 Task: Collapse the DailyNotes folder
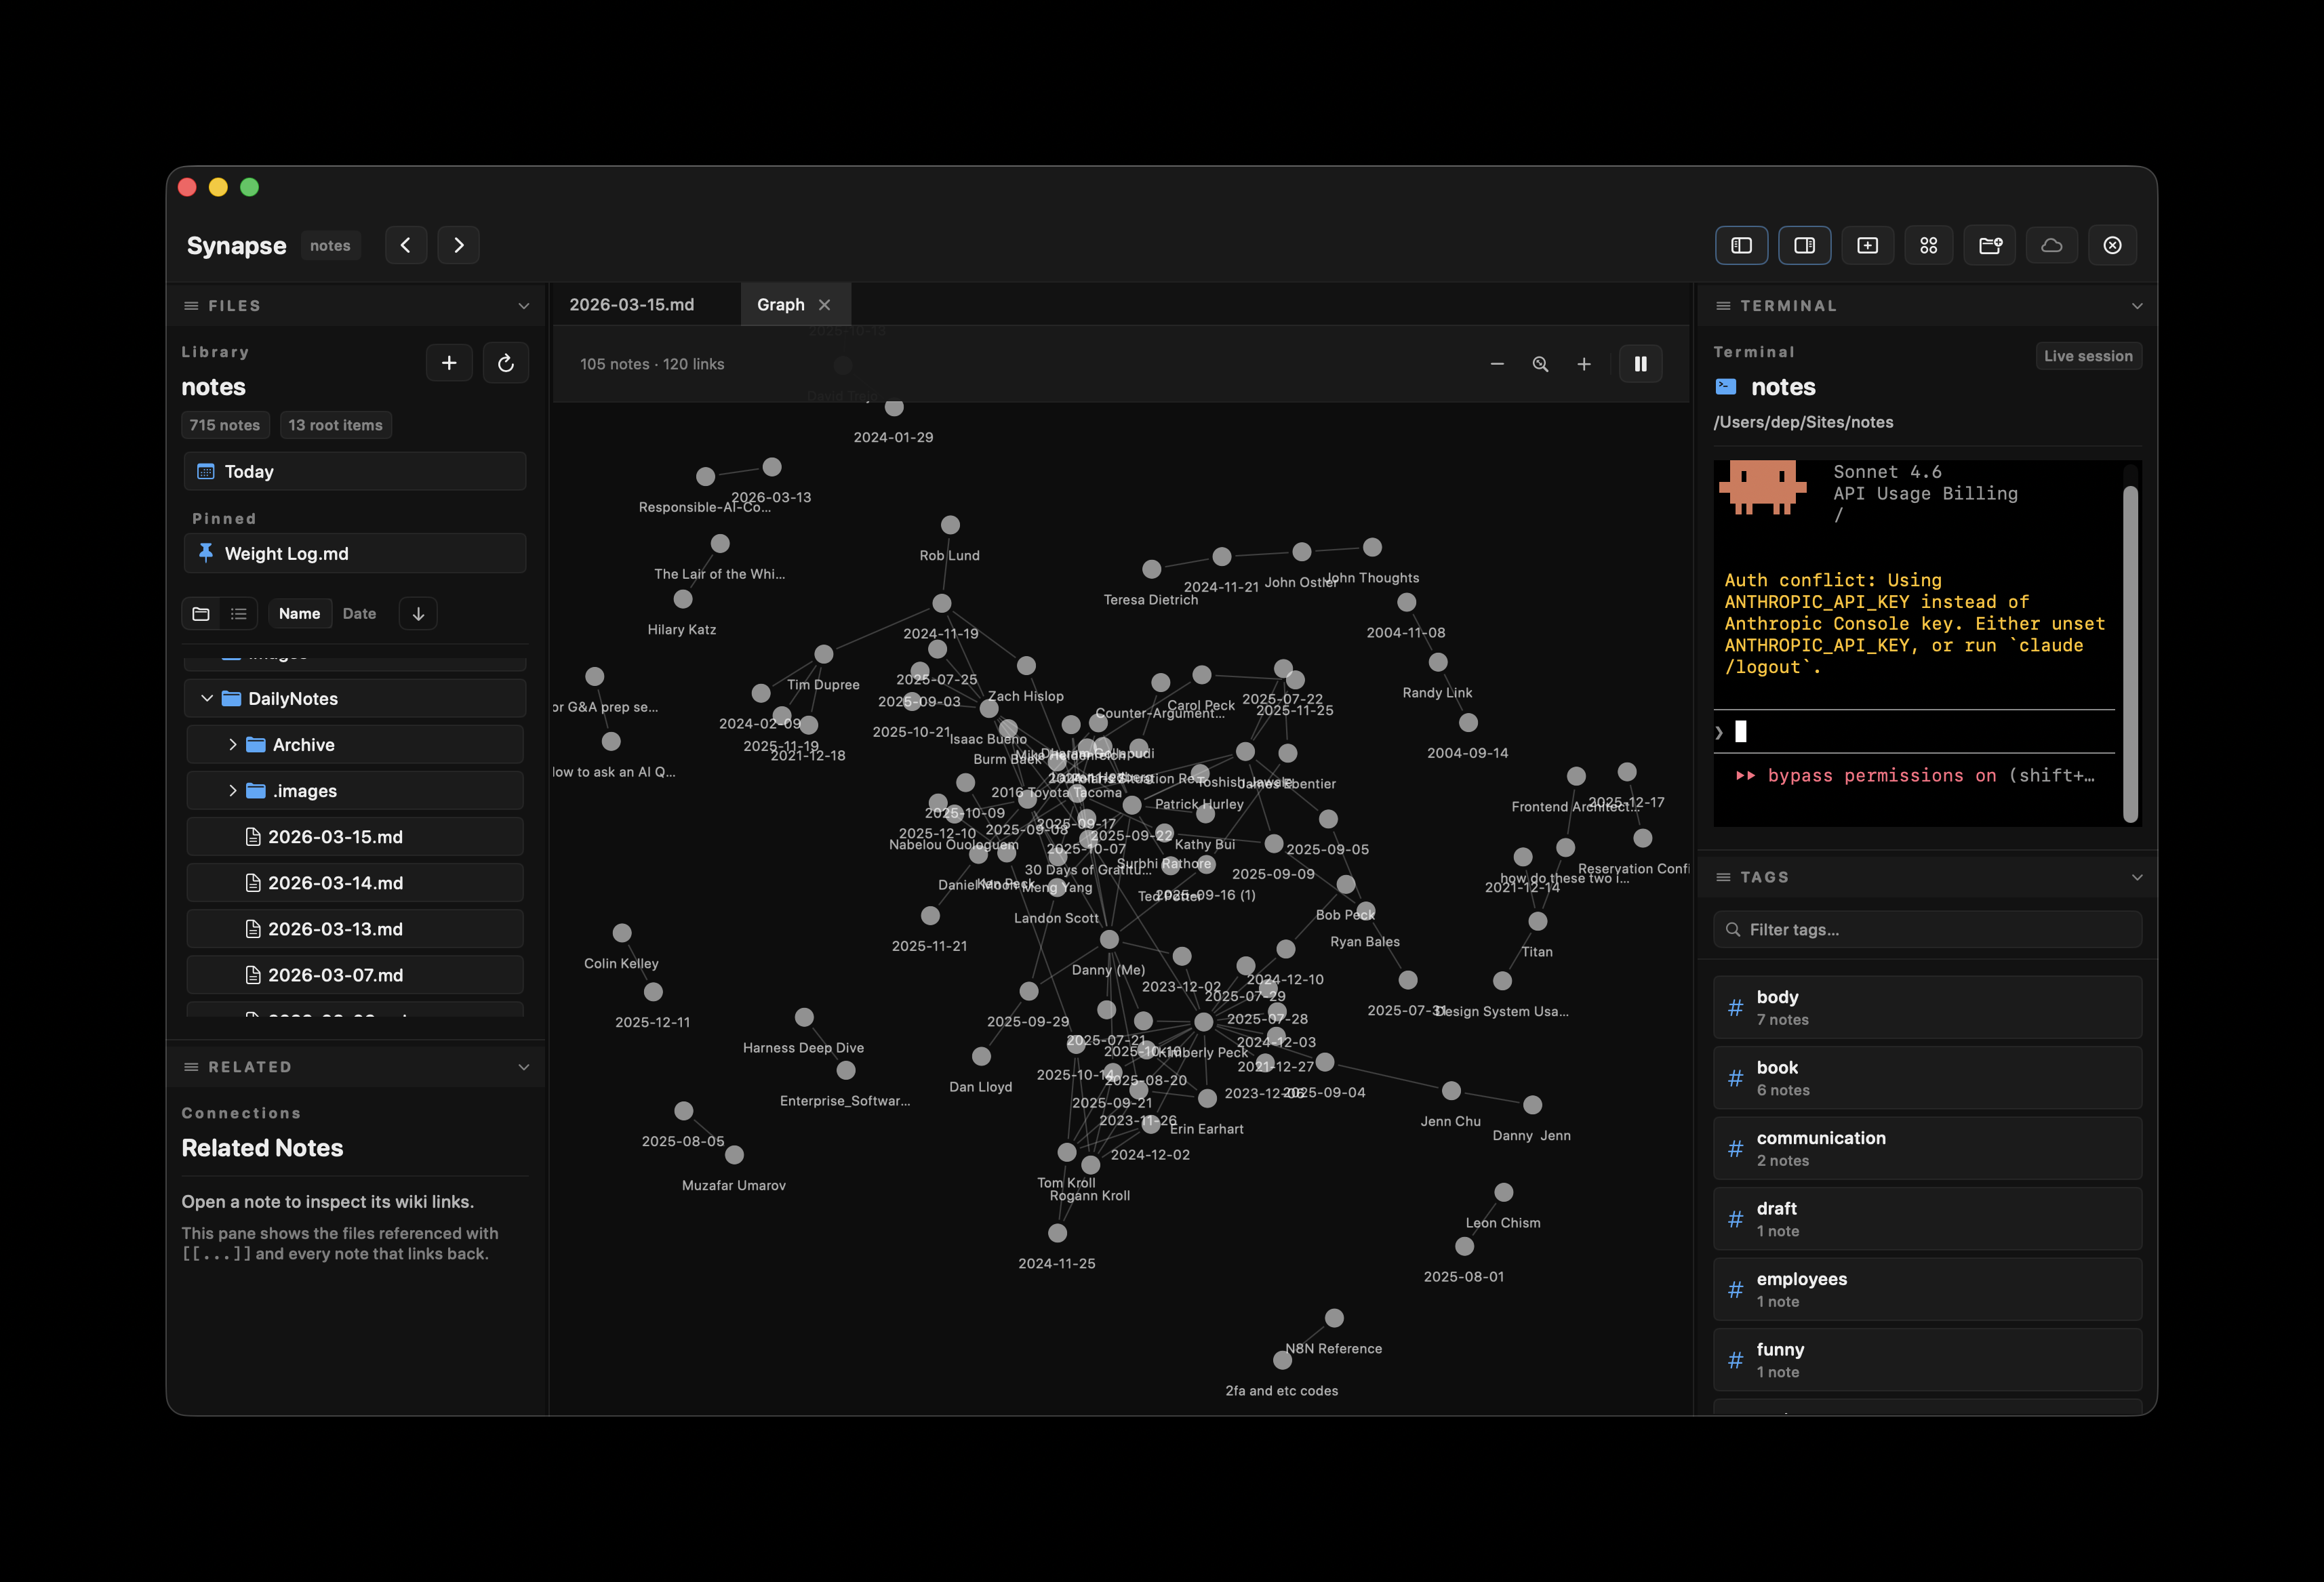click(x=207, y=699)
